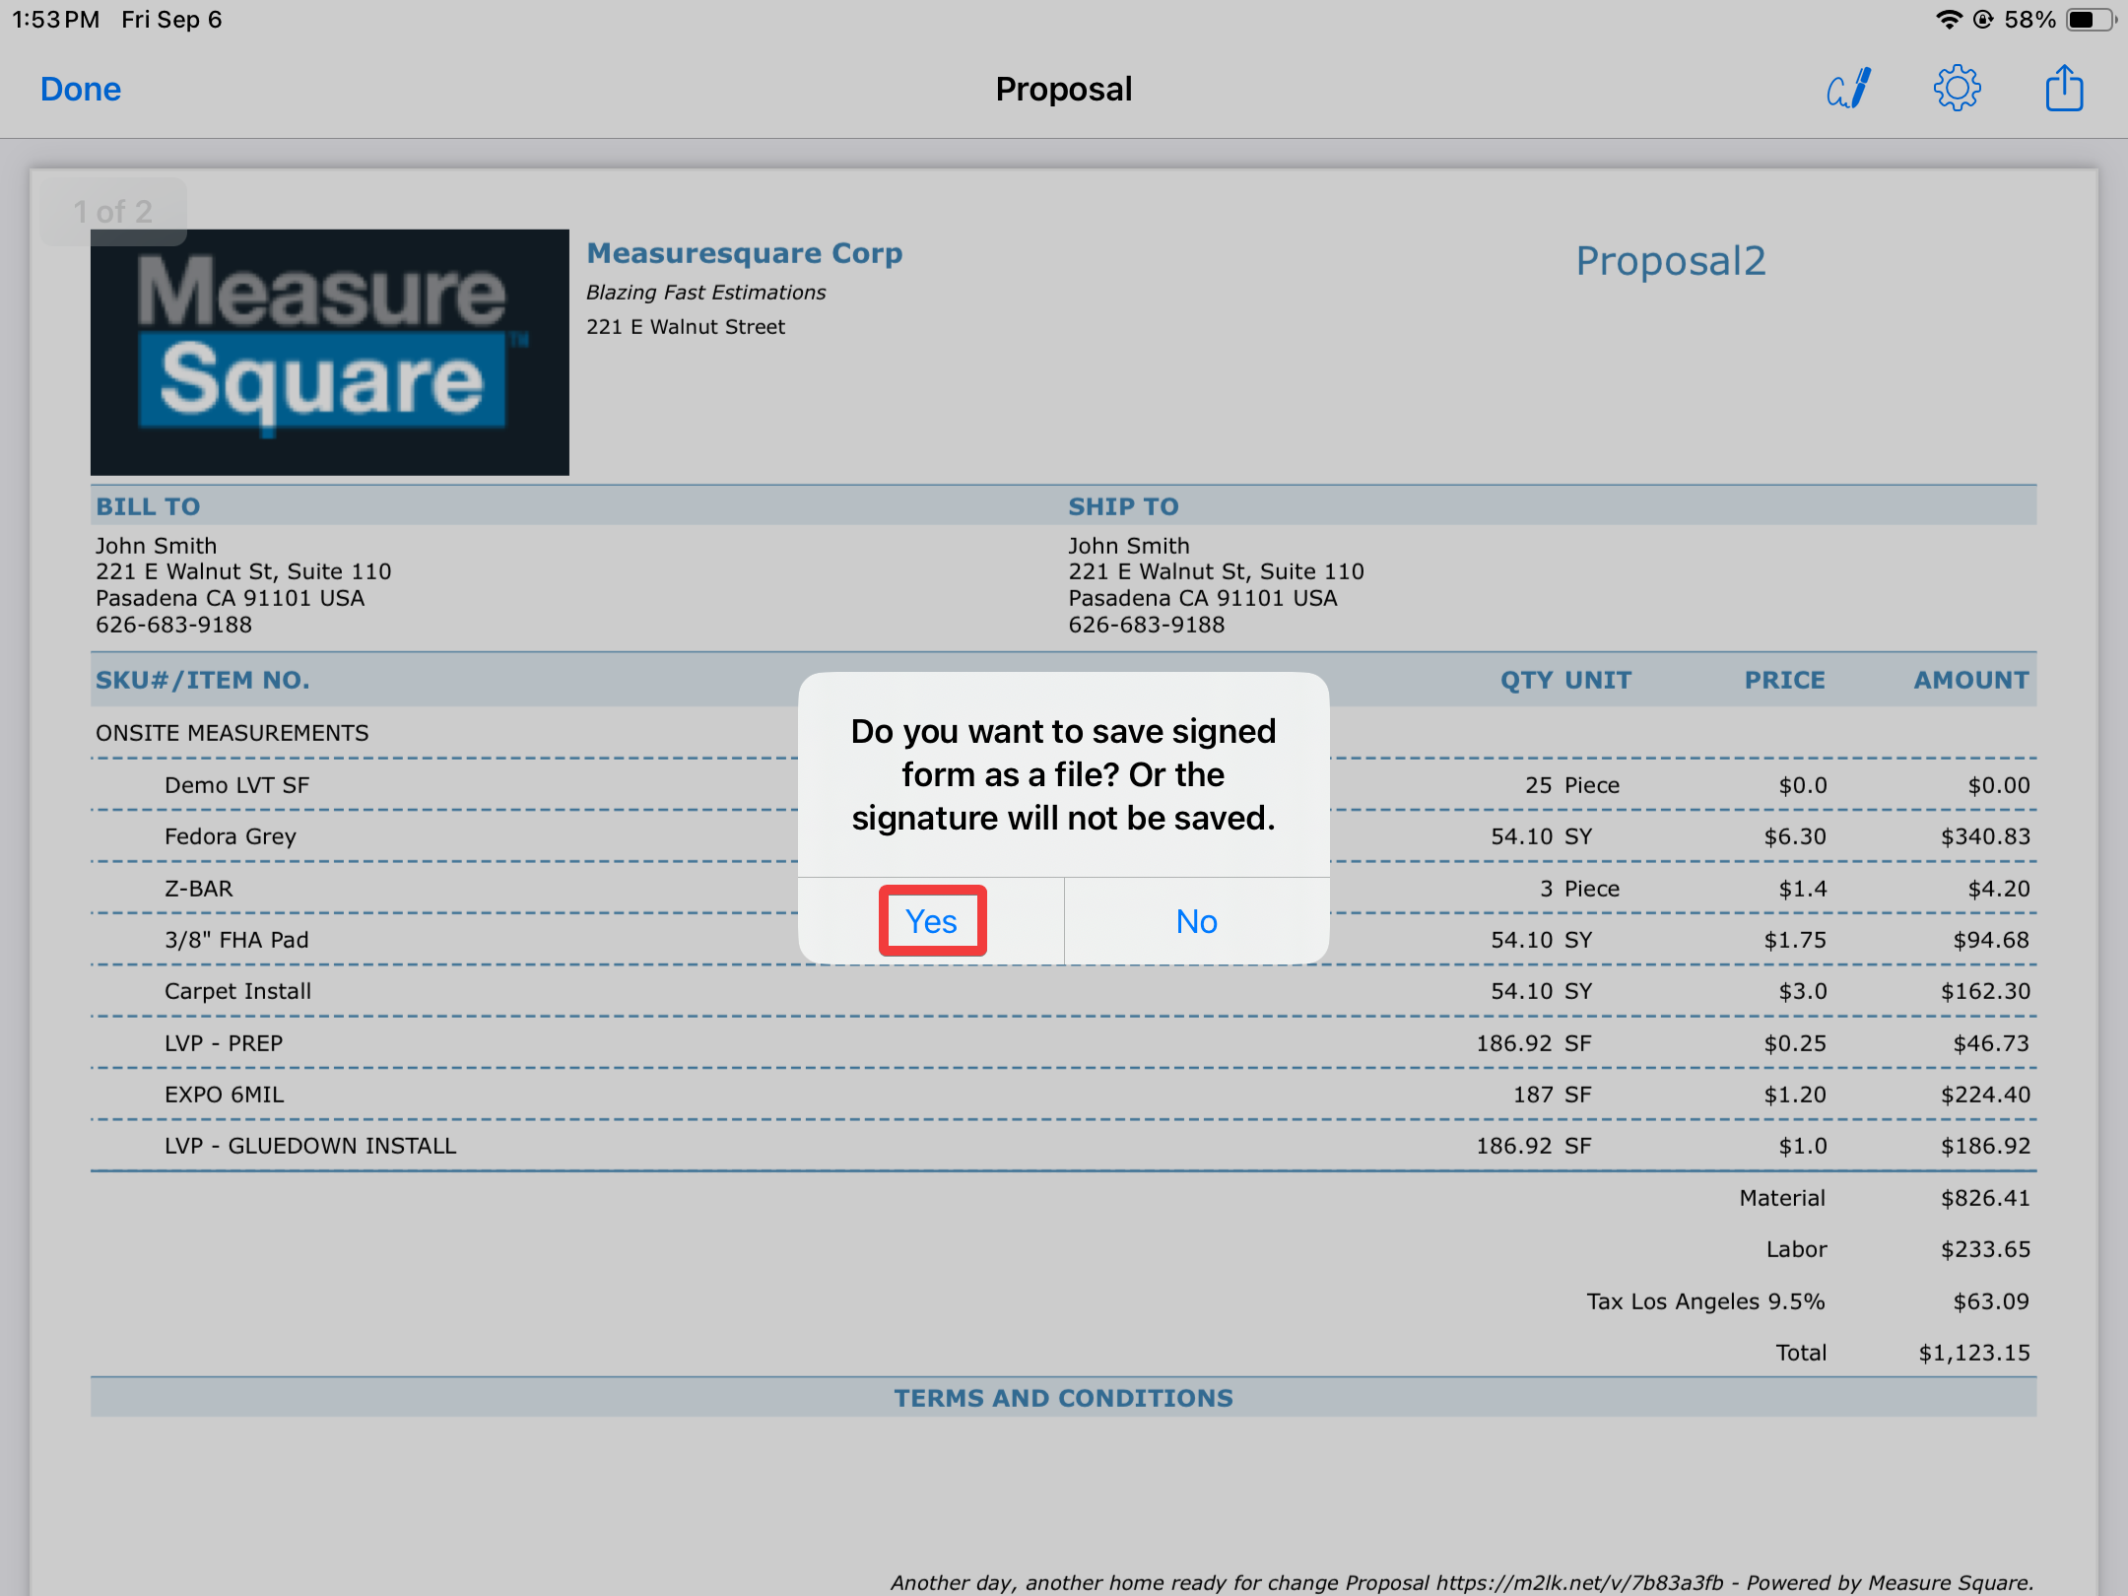Click the Measure Square logo
2128x1596 pixels.
click(x=329, y=352)
